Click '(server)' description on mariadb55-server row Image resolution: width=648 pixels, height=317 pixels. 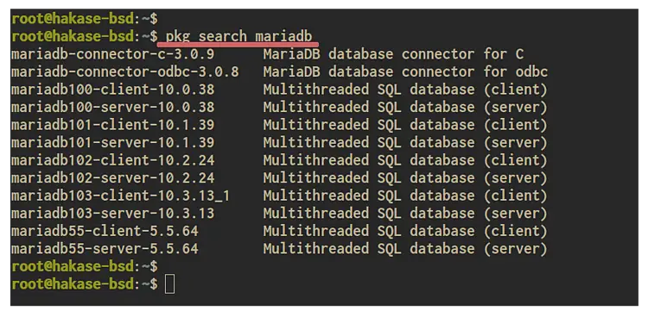coord(515,249)
